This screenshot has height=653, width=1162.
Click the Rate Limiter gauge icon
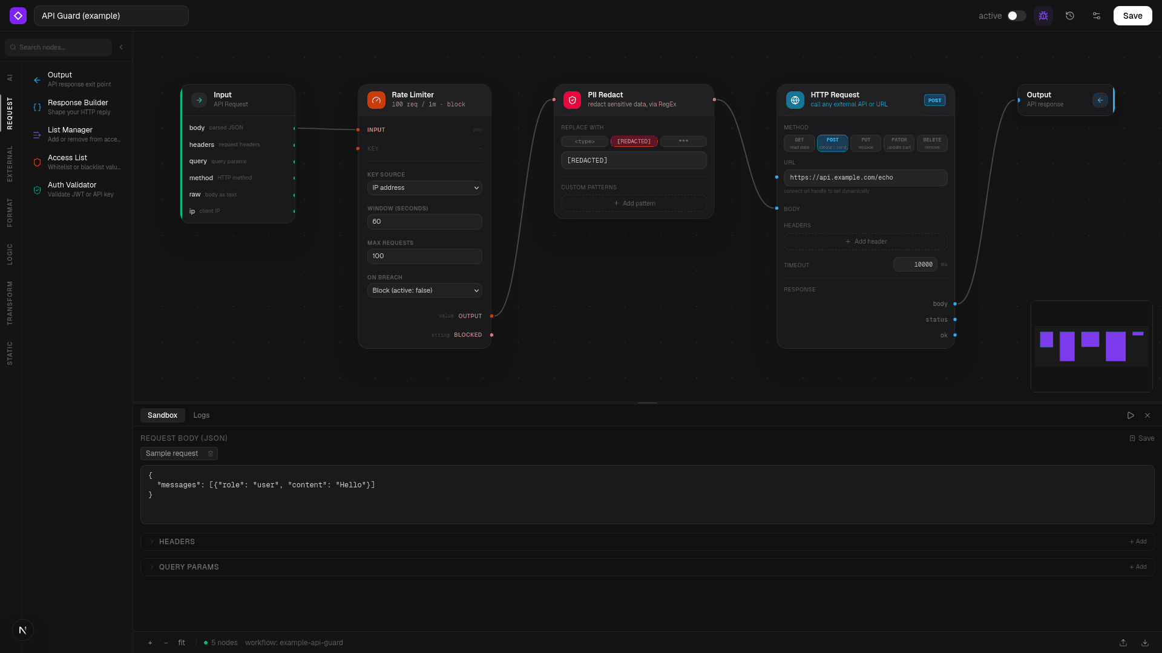[376, 100]
